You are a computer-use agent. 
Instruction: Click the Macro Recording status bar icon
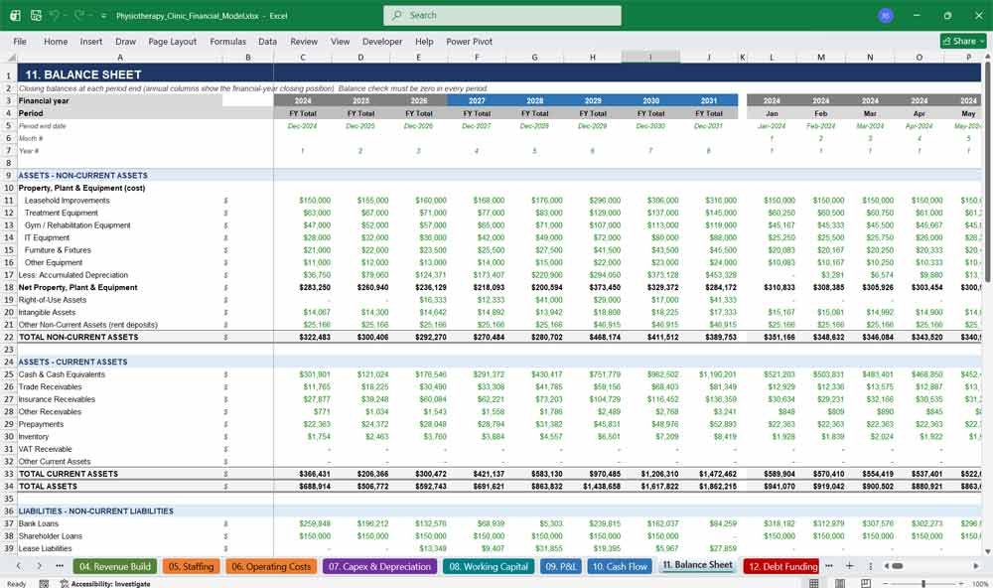point(44,584)
